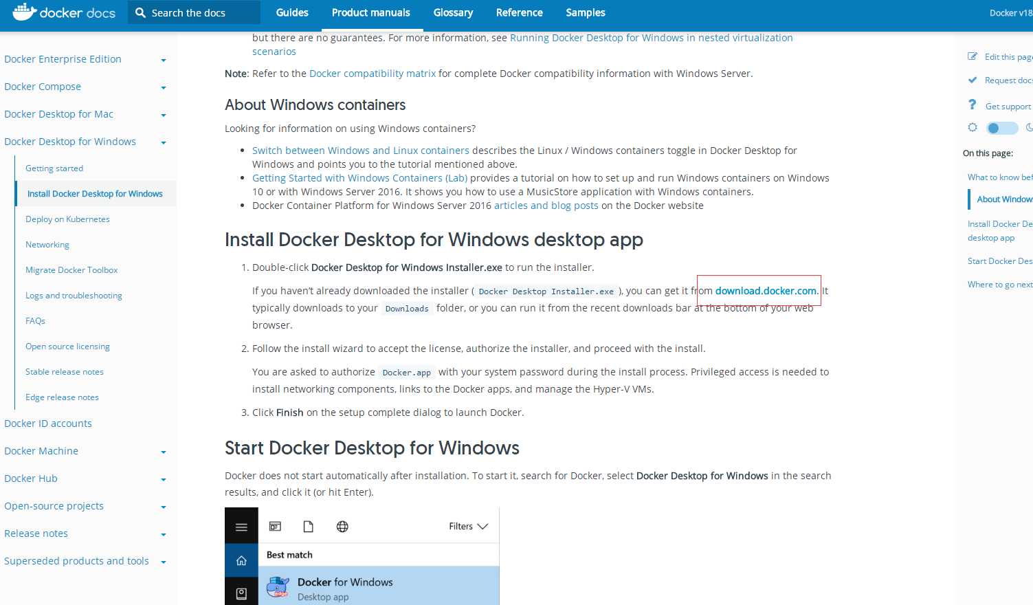Open the Glossary tab
Viewport: 1033px width, 605px height.
(453, 12)
